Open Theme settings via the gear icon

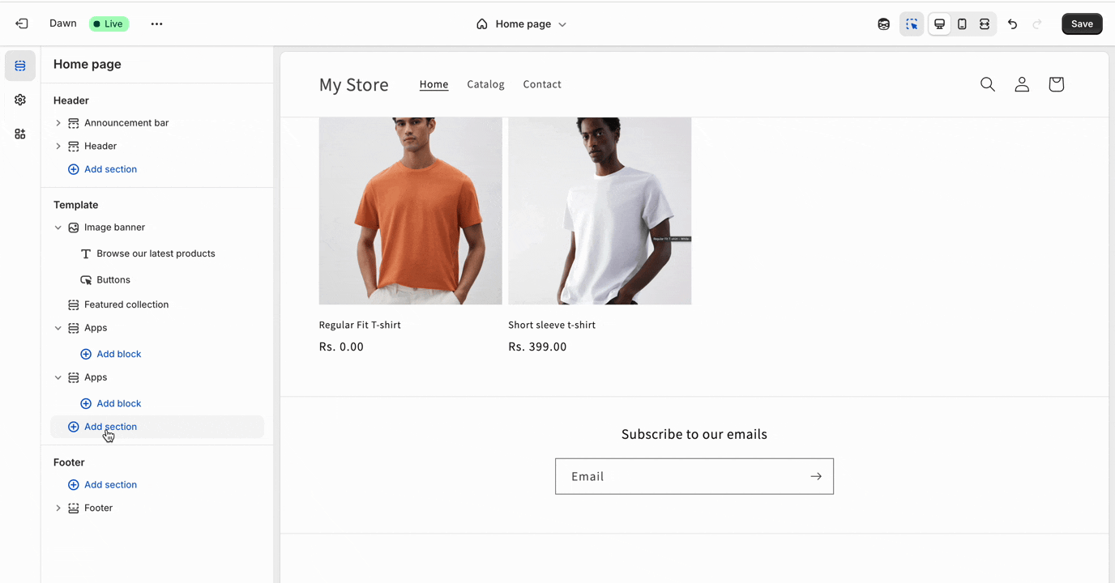19,100
